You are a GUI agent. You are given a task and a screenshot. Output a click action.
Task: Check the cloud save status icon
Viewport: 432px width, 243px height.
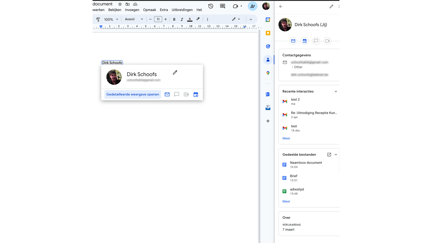[135, 4]
